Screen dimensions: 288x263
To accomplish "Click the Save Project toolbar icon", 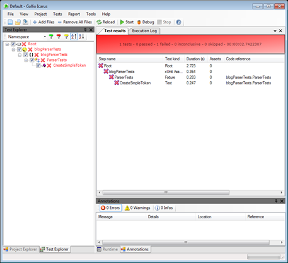I will tap(25, 22).
